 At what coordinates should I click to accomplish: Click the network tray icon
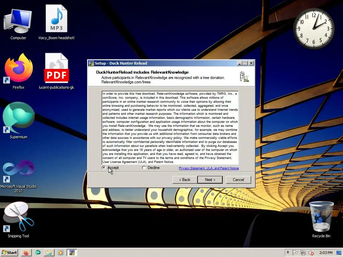[303, 253]
